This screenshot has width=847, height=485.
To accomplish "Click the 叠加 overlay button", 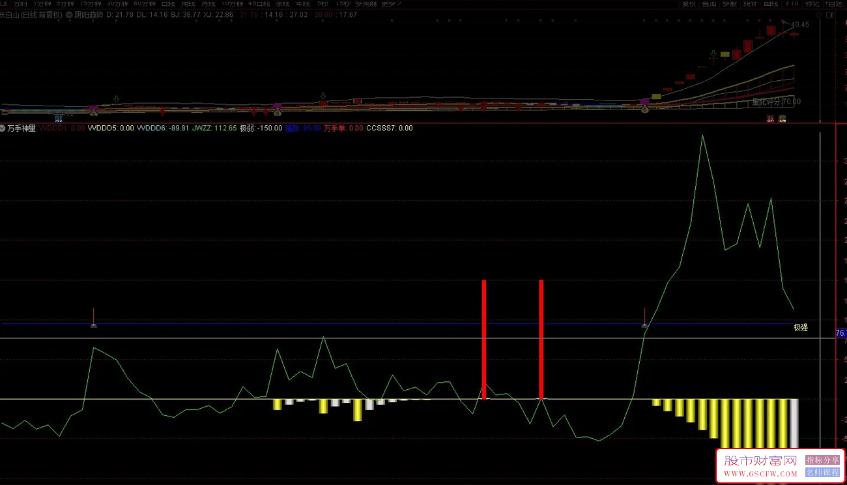I will pos(710,3).
